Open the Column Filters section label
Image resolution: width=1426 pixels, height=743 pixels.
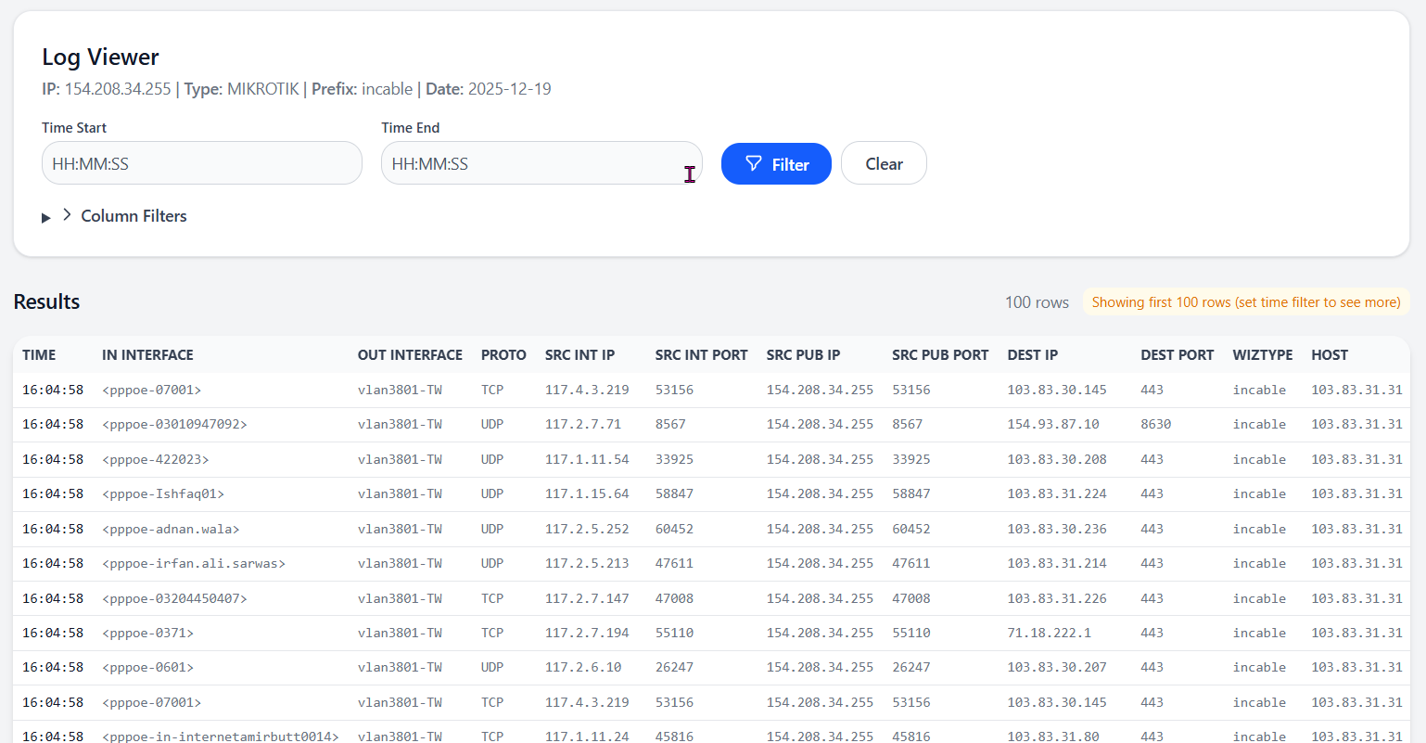pyautogui.click(x=134, y=216)
